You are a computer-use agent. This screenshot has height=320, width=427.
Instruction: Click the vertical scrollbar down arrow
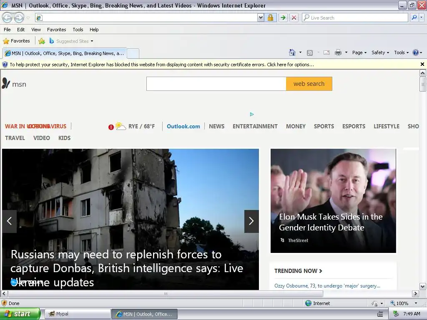pos(423,286)
